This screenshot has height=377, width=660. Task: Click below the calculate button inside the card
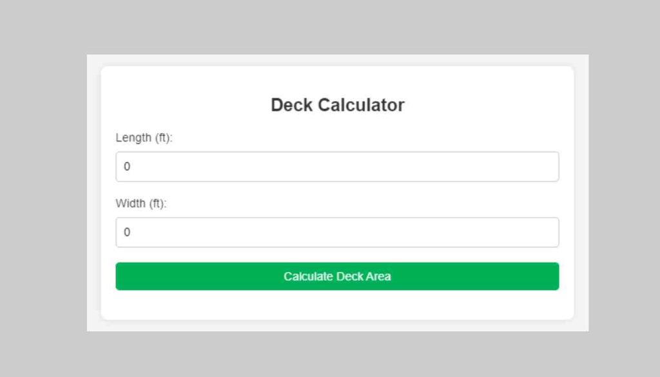coord(337,304)
